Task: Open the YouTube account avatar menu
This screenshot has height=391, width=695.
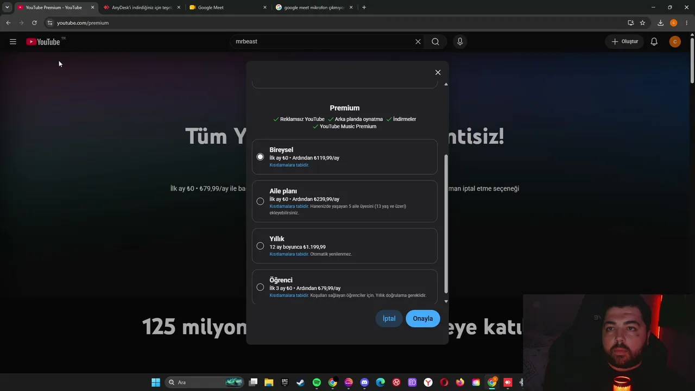Action: (x=675, y=42)
